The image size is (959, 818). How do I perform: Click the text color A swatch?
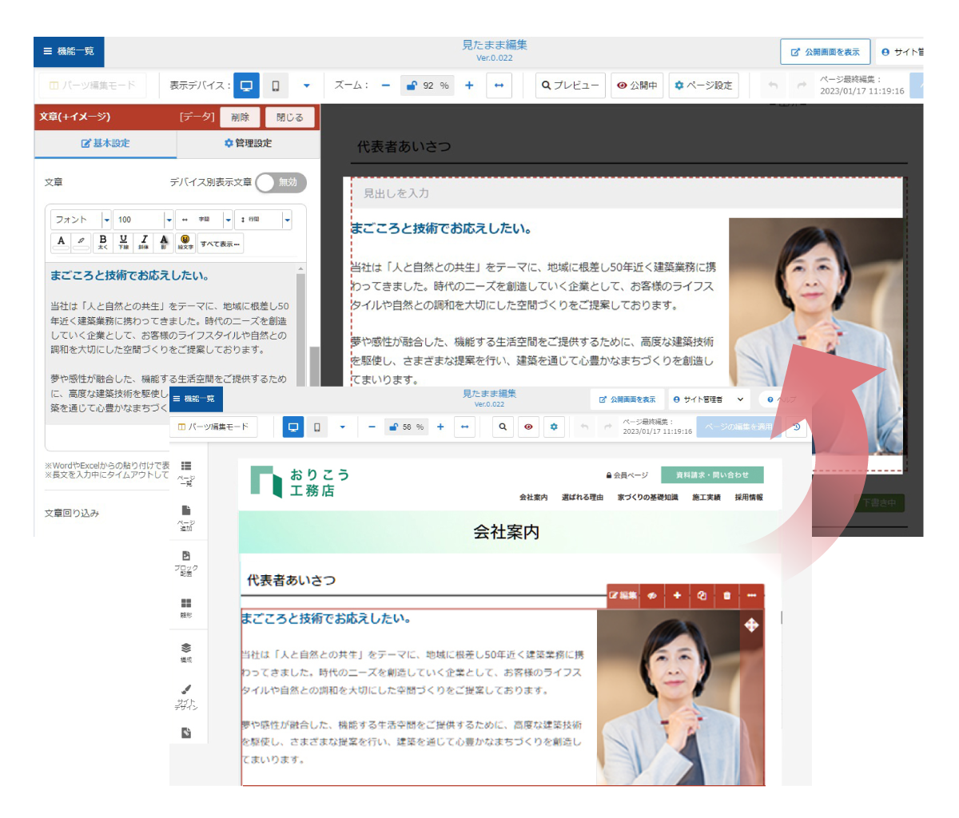tap(62, 242)
